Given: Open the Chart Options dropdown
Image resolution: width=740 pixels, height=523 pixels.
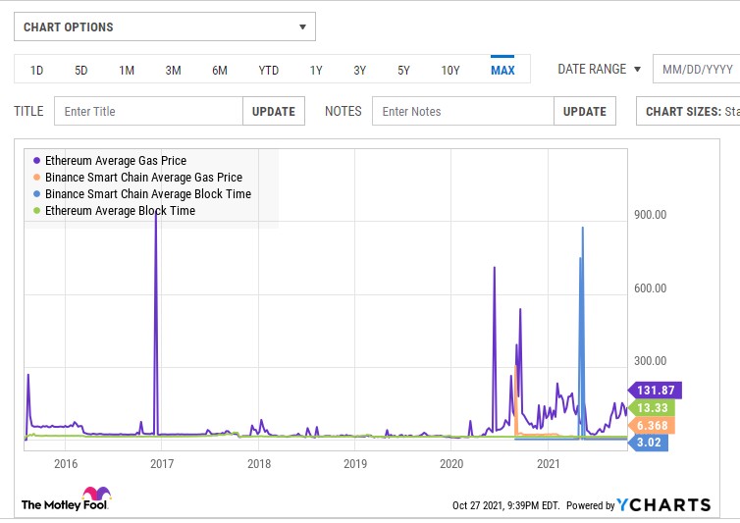Looking at the screenshot, I should [x=165, y=26].
